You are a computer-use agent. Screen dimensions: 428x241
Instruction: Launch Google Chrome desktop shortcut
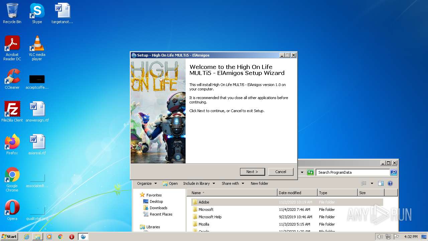click(x=12, y=179)
